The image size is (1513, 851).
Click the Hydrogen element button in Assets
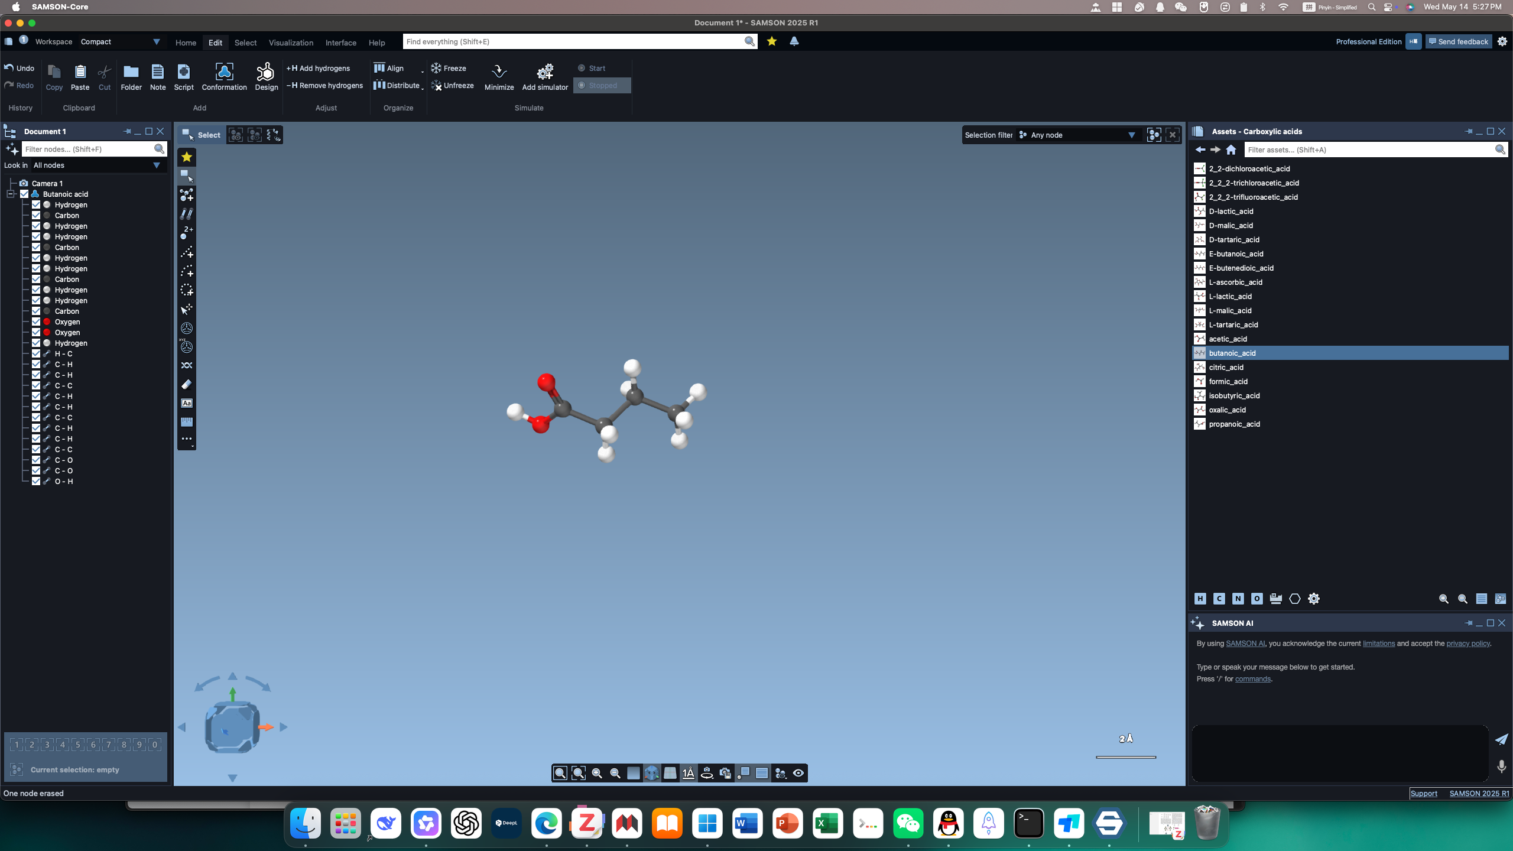coord(1200,599)
